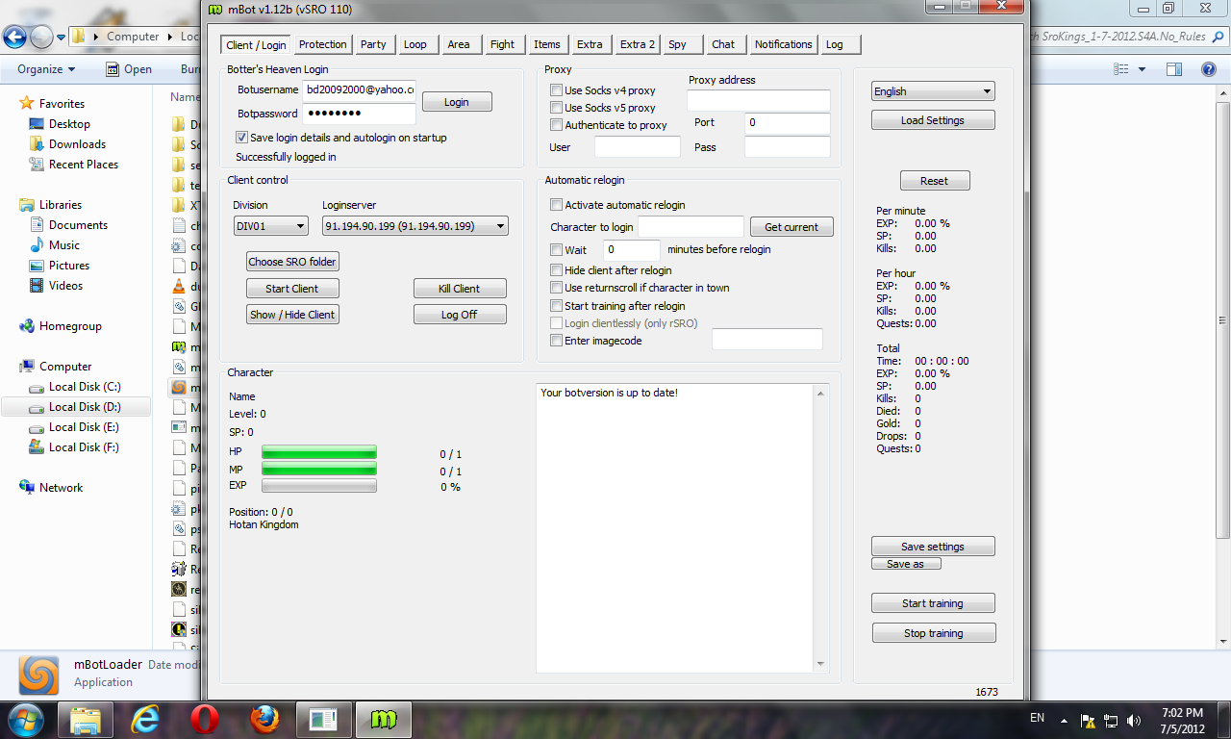Click the Explorer forward arrow button
Viewport: 1231px width, 739px height.
41,37
